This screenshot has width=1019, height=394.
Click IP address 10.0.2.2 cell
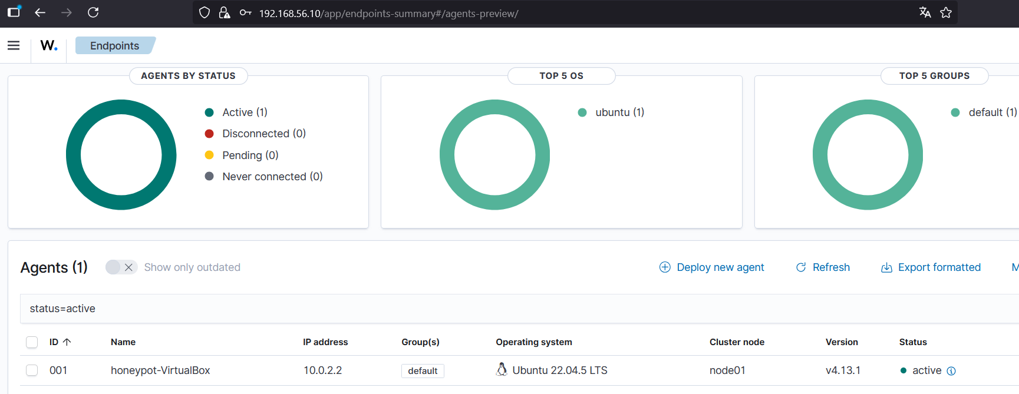[x=322, y=370]
